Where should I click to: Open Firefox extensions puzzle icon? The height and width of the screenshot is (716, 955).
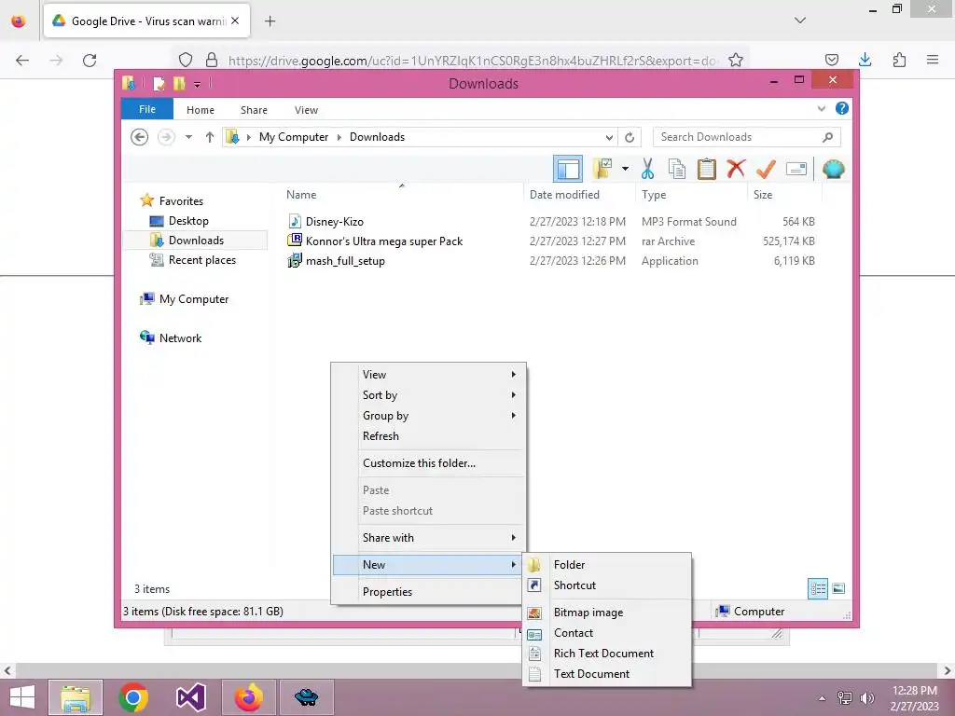tap(899, 60)
